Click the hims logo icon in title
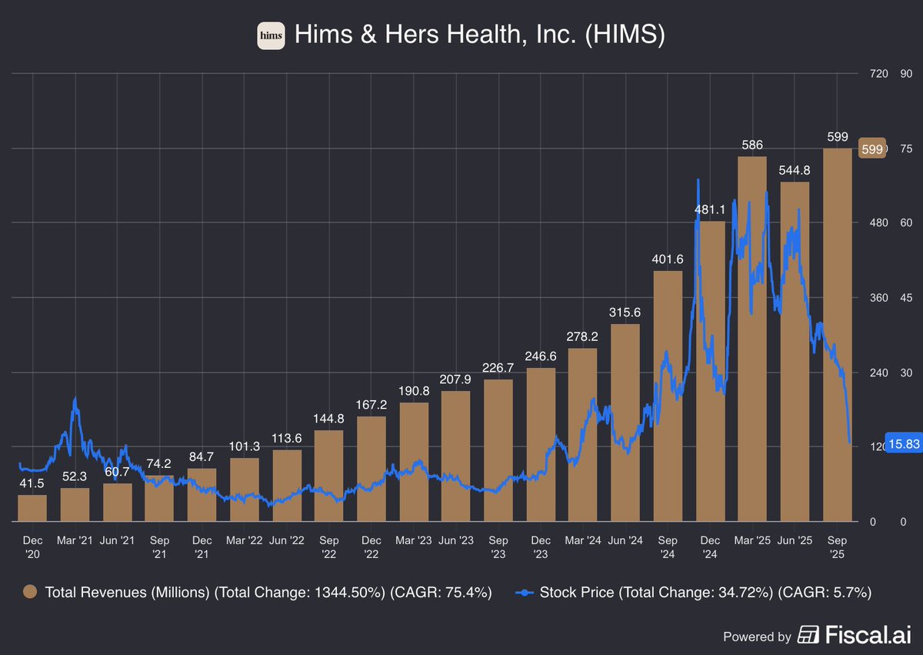Image resolution: width=923 pixels, height=655 pixels. [271, 36]
